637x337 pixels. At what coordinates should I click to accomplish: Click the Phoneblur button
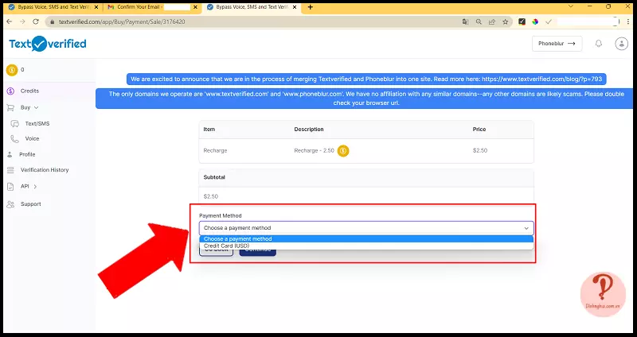pyautogui.click(x=557, y=44)
